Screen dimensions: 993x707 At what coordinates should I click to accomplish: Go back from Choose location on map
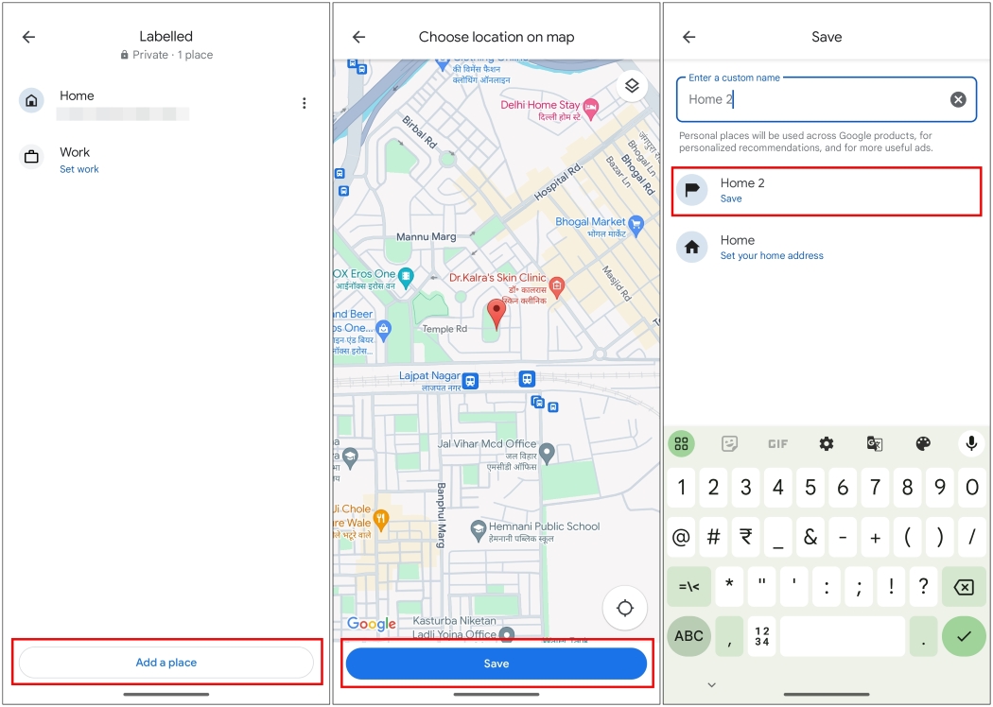click(358, 36)
